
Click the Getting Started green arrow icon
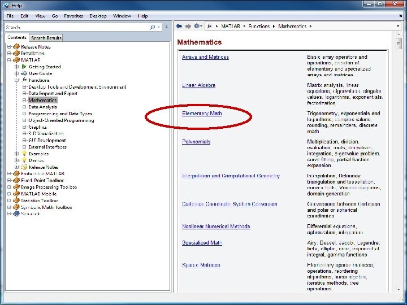pos(24,67)
